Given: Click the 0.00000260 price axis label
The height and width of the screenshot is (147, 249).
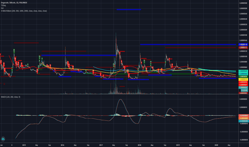Looking at the screenshot, I should [243, 14].
